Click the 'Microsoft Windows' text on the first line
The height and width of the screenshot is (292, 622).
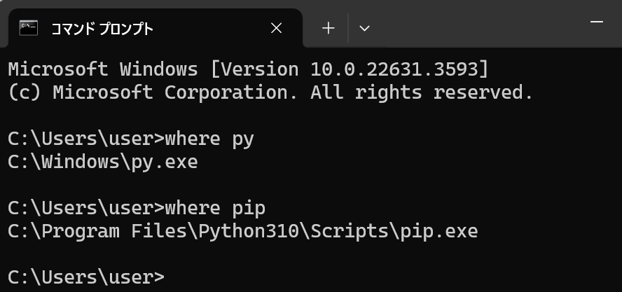coord(103,69)
